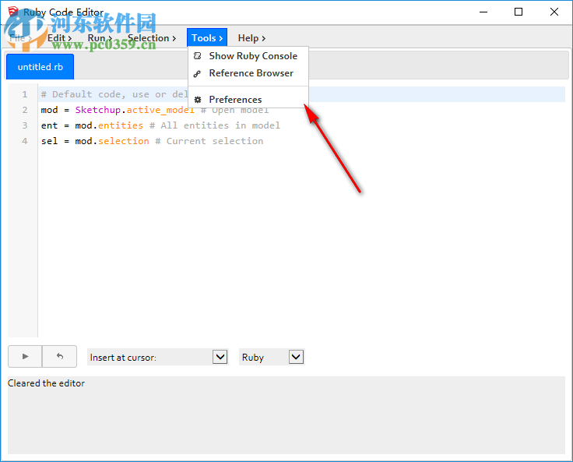
Task: Open the Reference Browser menu entry
Action: coord(248,73)
